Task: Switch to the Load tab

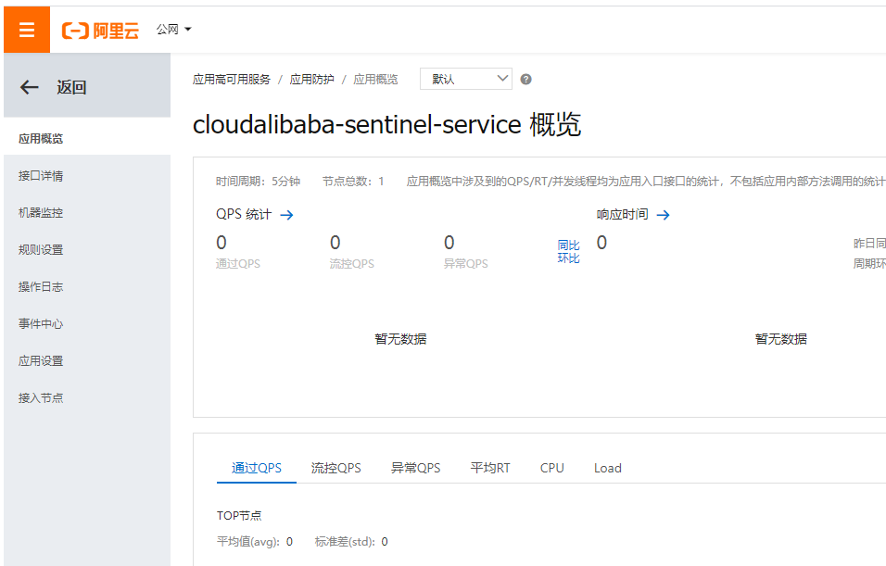Action: (608, 469)
